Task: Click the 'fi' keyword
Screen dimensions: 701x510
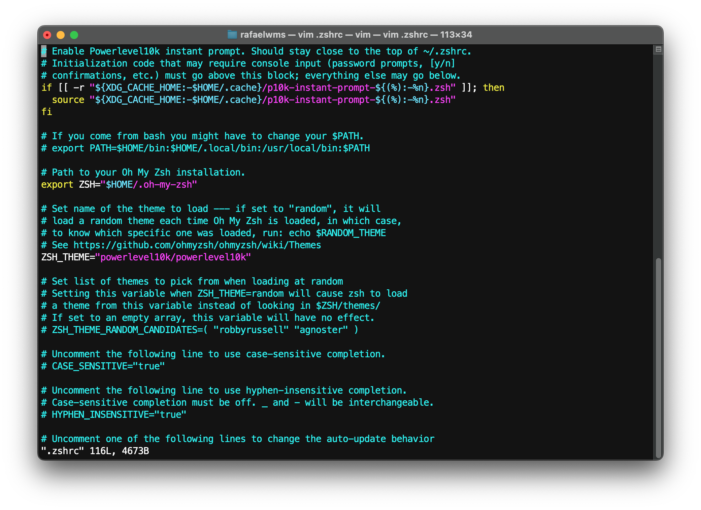Action: 46,112
